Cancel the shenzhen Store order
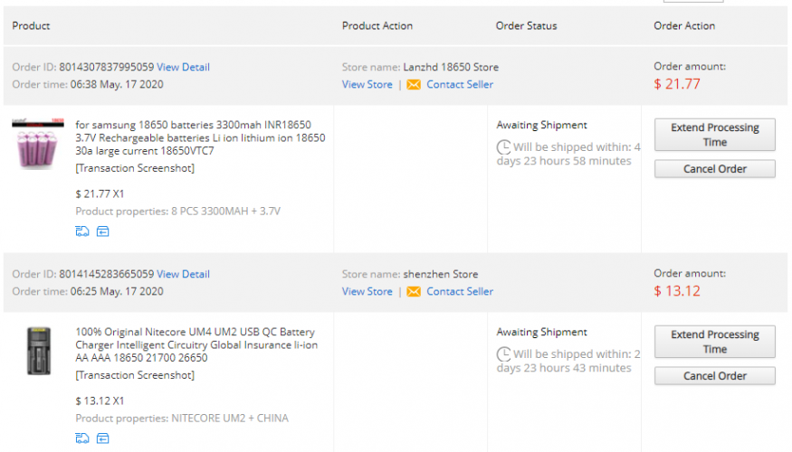The height and width of the screenshot is (452, 792). coord(714,376)
